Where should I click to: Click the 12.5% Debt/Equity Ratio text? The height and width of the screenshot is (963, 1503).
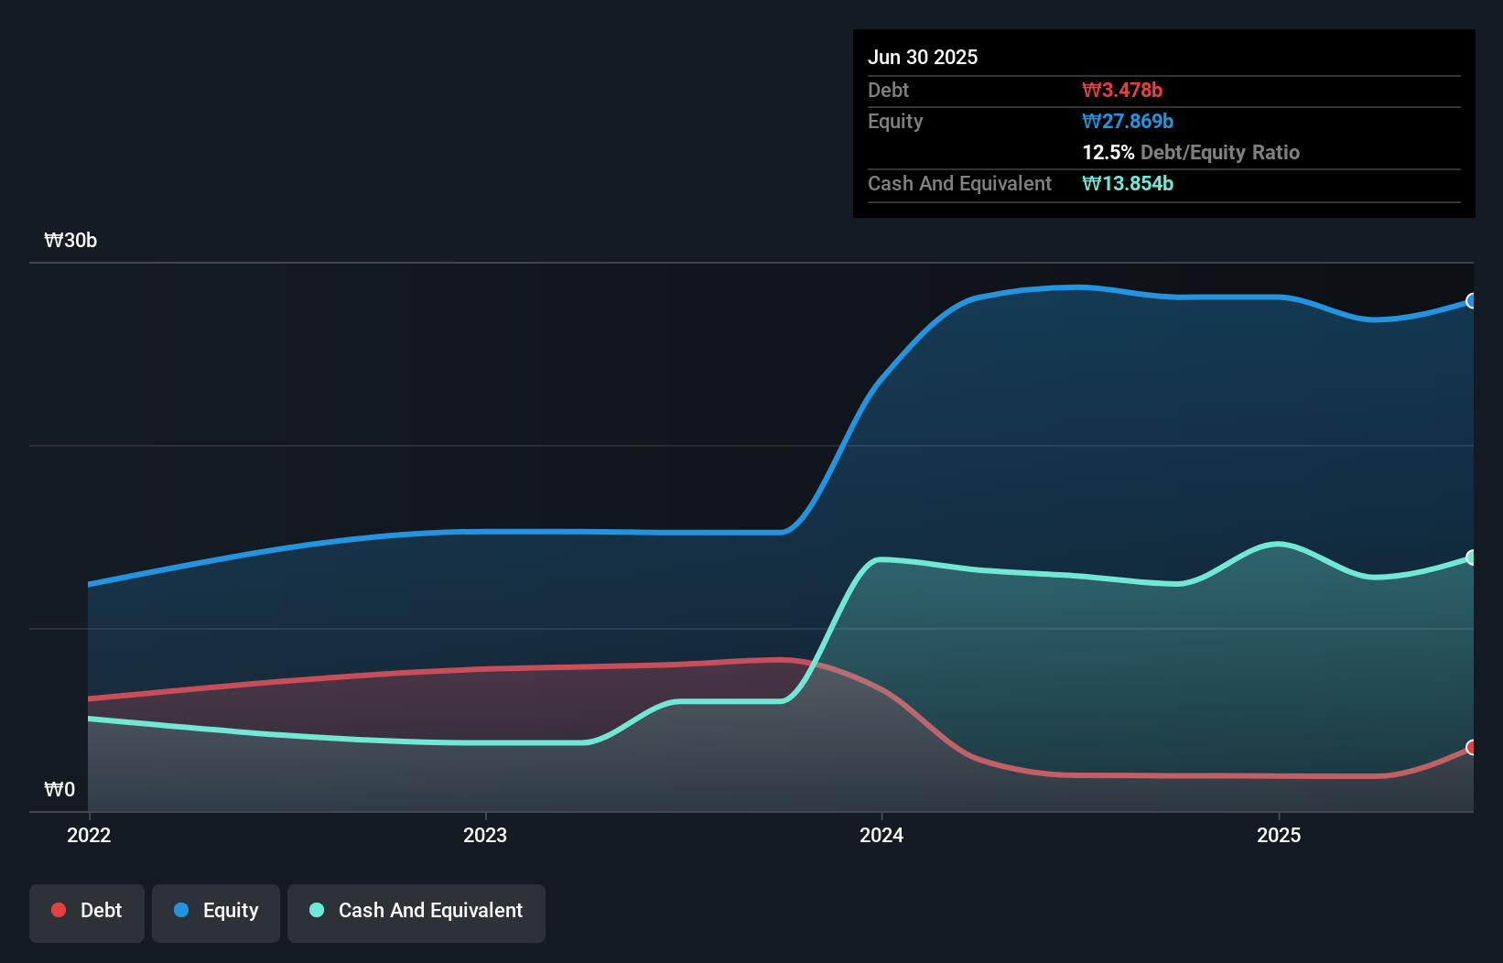[x=1191, y=153]
